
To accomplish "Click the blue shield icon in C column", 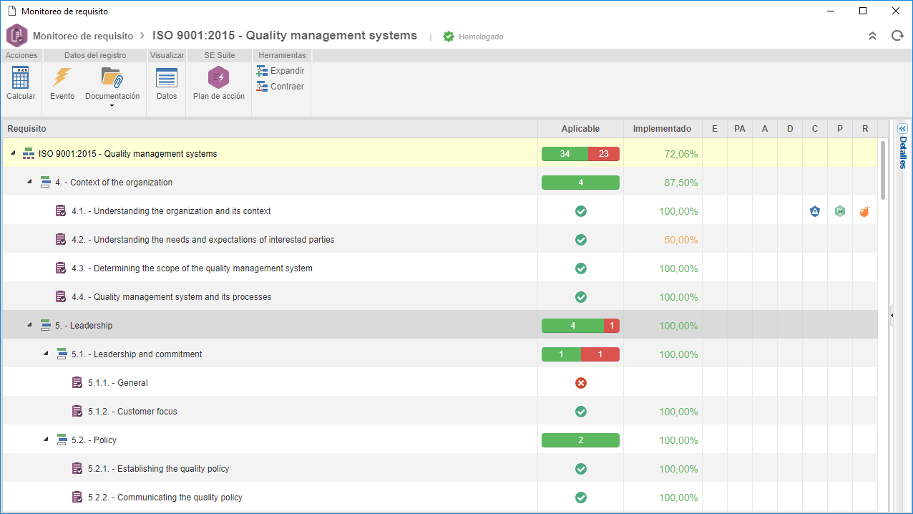I will coord(815,211).
